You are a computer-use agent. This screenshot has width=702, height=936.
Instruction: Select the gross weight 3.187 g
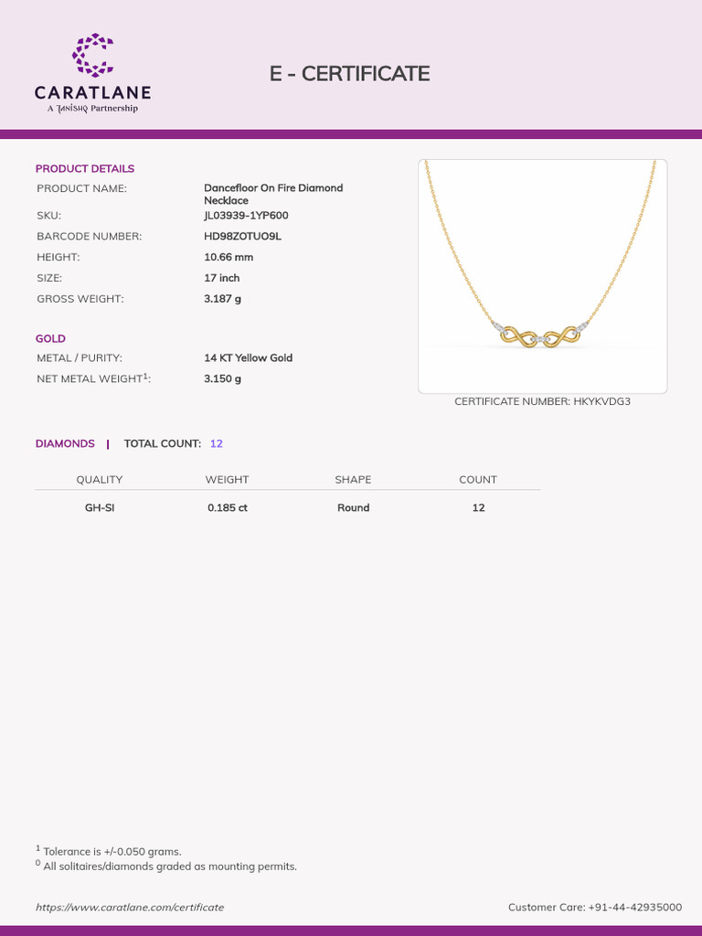[x=223, y=299]
